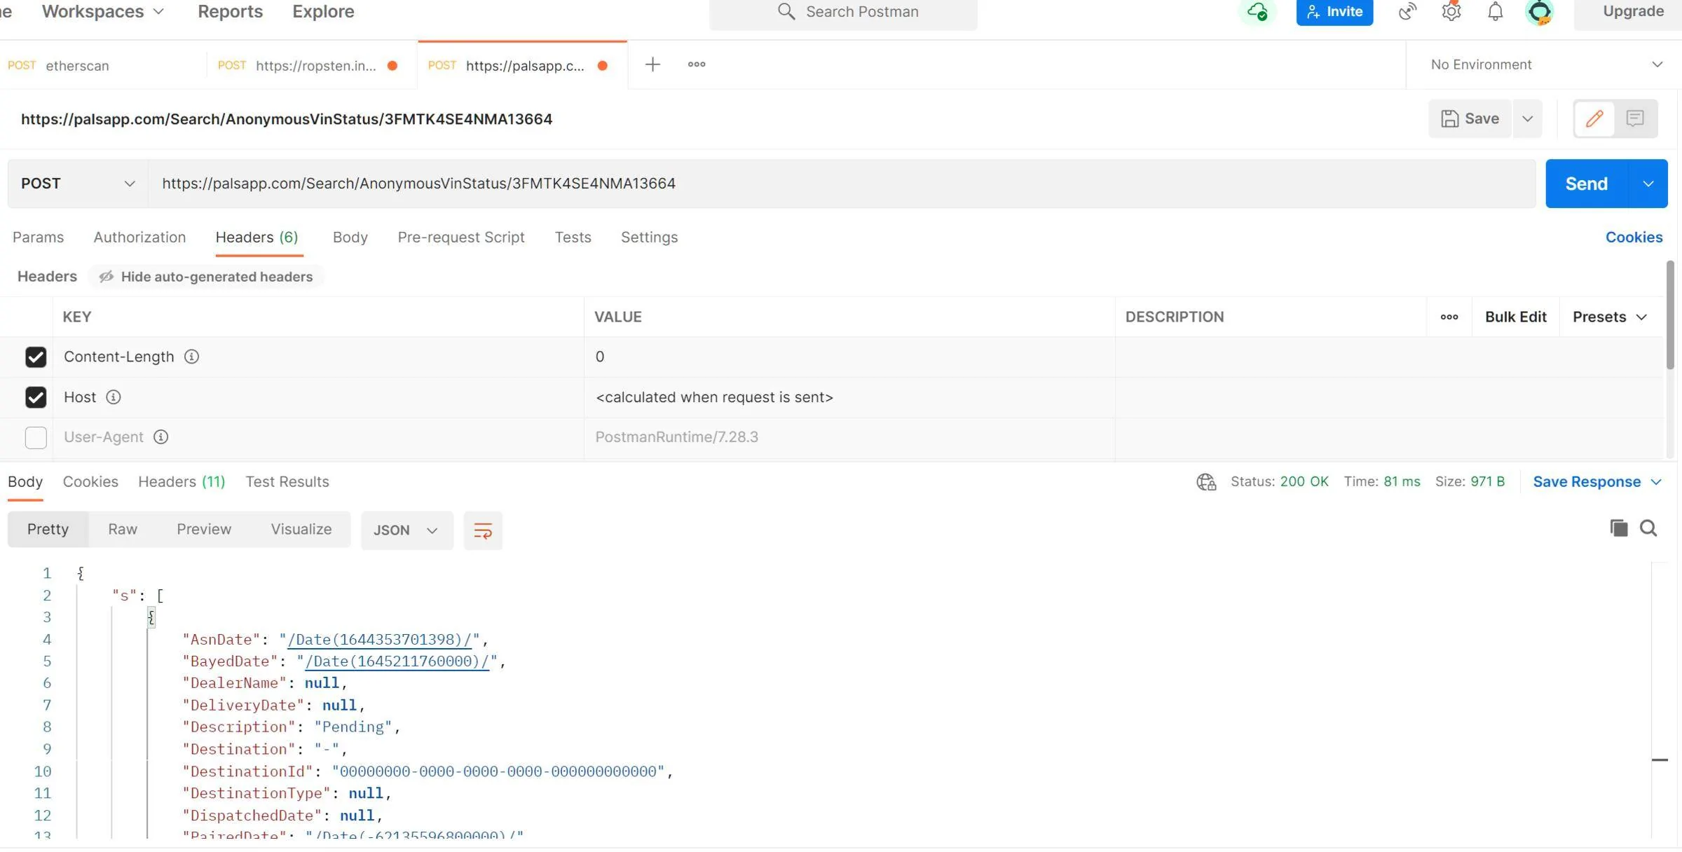
Task: Click the search magnifier in Search Postman
Action: (786, 12)
